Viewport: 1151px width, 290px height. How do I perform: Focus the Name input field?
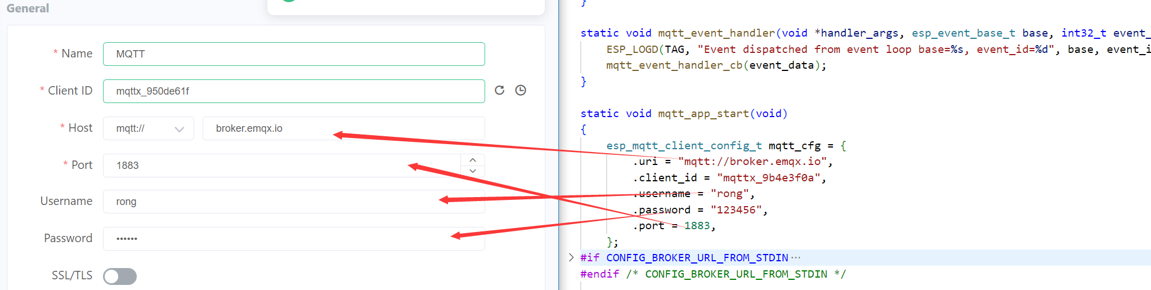pyautogui.click(x=294, y=54)
